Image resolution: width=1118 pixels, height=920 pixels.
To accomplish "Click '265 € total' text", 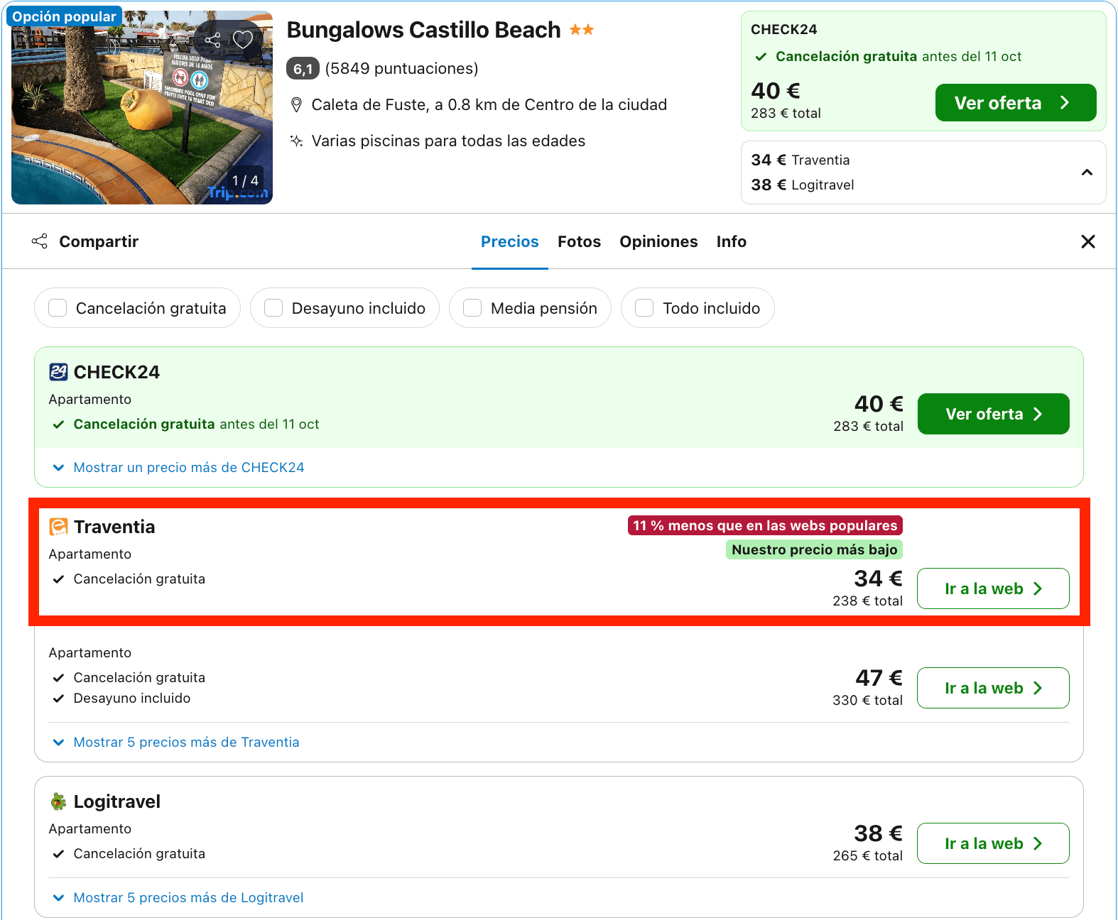I will pyautogui.click(x=867, y=855).
